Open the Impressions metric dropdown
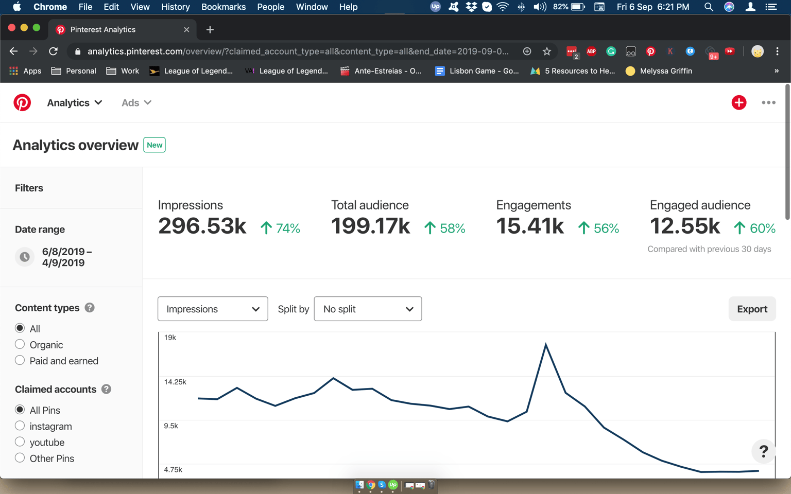 coord(213,309)
